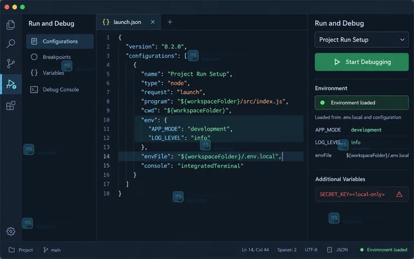Select Variables in the sidebar

(53, 73)
